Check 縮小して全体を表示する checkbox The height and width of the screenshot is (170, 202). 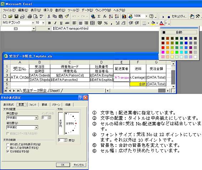(8, 148)
